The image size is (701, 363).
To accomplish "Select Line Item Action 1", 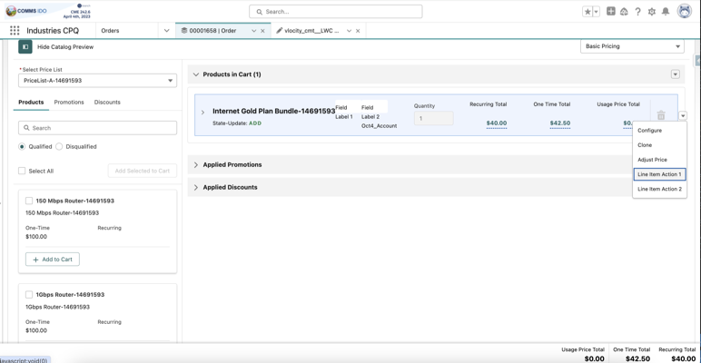I will 659,174.
